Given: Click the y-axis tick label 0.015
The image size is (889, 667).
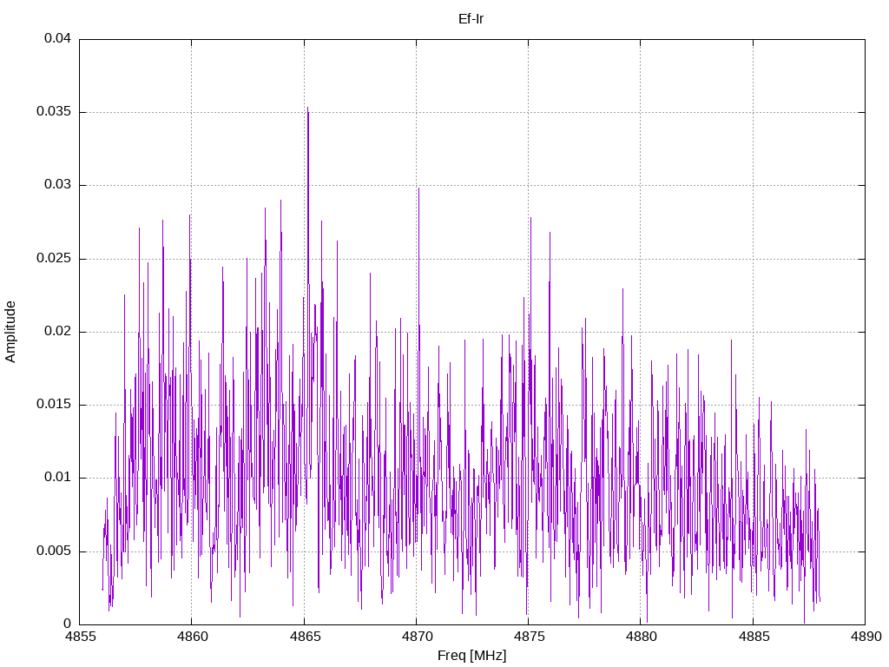Looking at the screenshot, I should (54, 405).
